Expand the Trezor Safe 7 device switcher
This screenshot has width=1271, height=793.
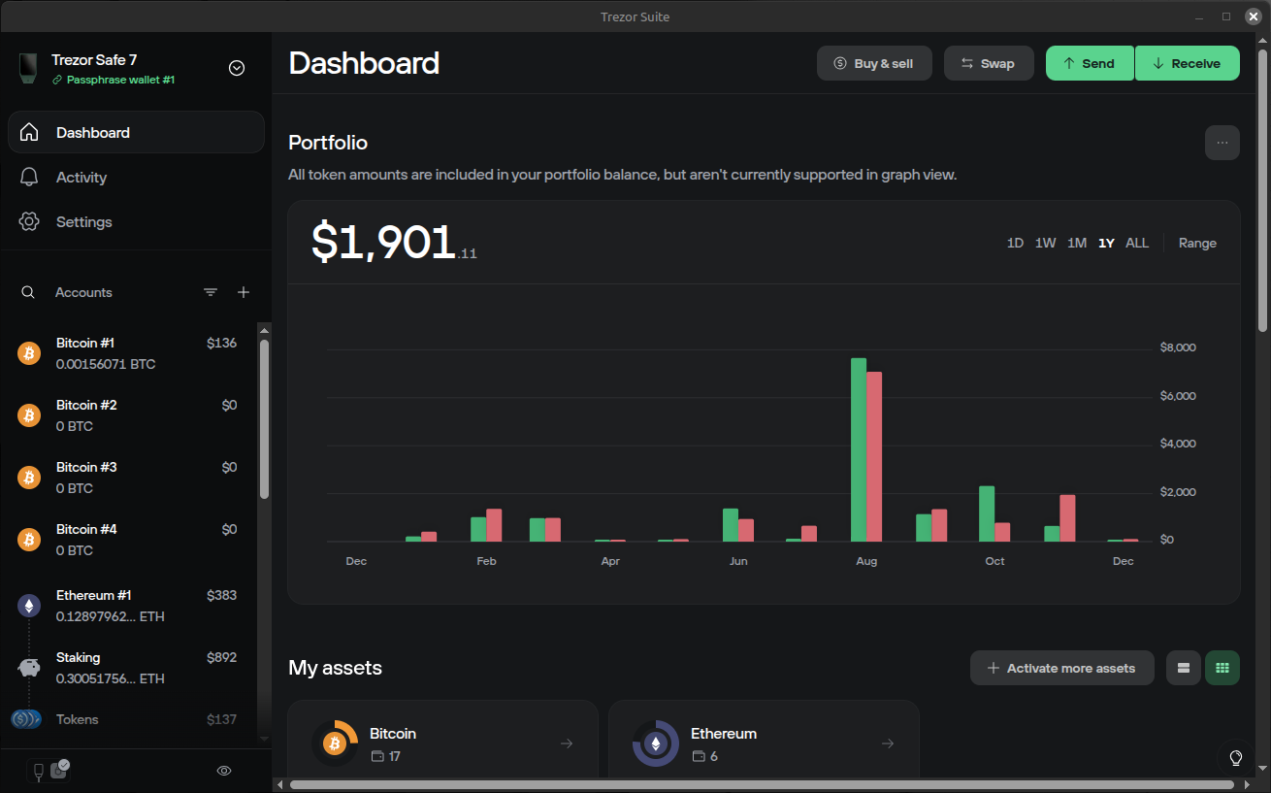pos(237,68)
